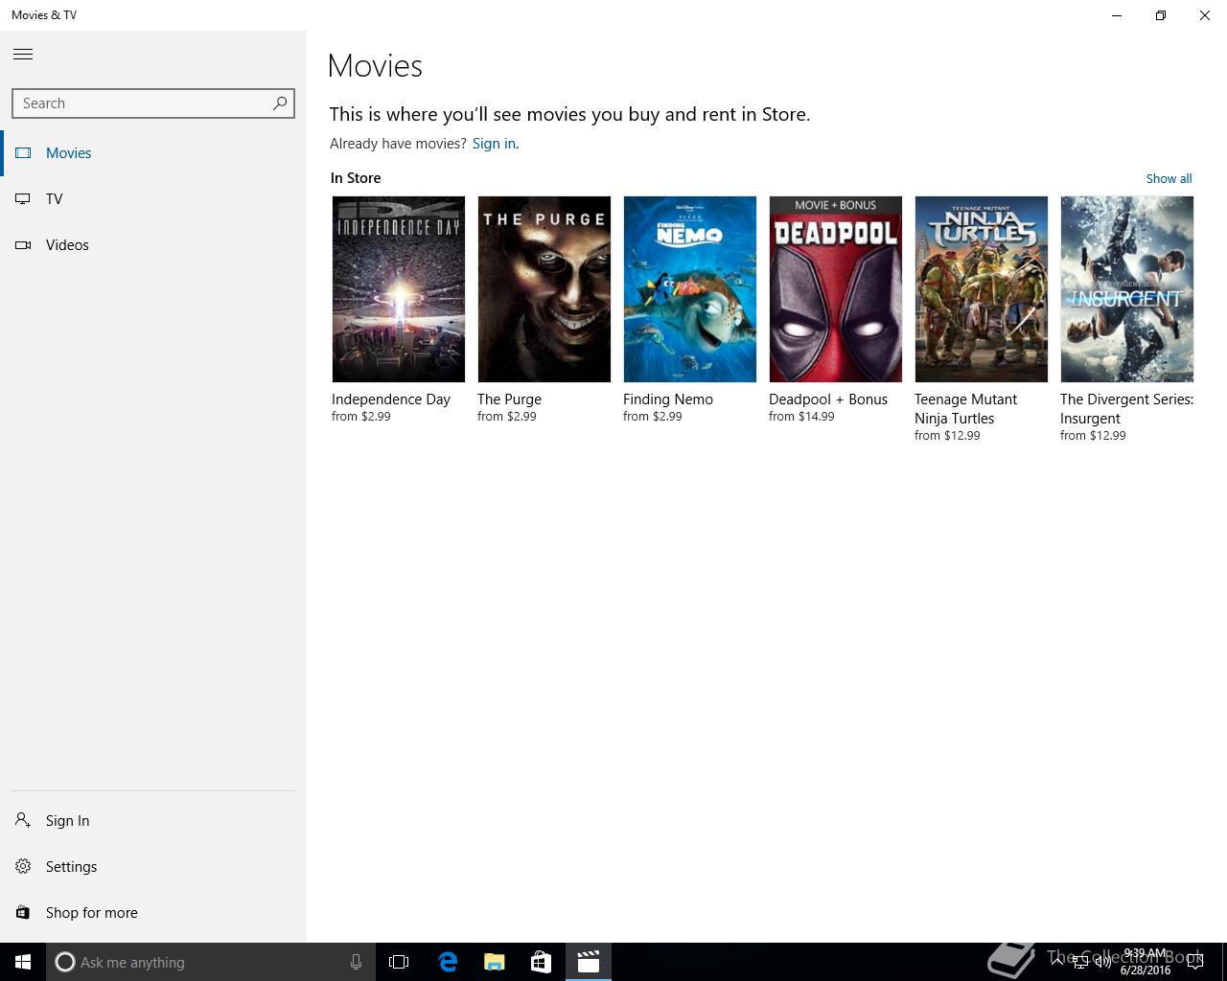Viewport: 1227px width, 981px height.
Task: Click the taskbar clock and date
Action: click(1146, 962)
